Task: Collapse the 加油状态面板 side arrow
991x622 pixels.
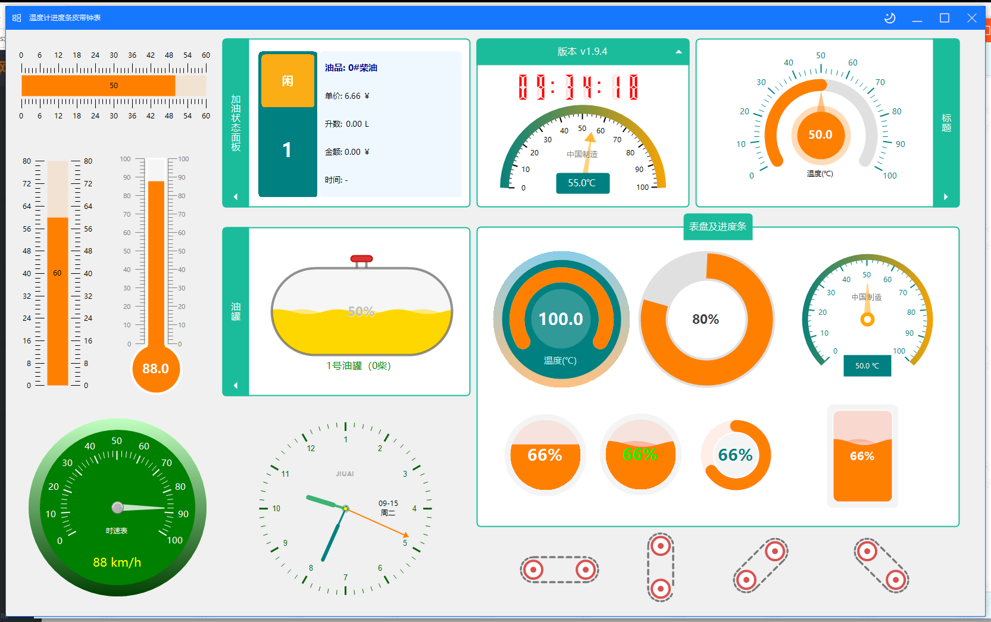Action: (236, 196)
